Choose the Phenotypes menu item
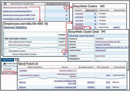Image resolution: width=130 pixels, height=91 pixels. (7, 69)
